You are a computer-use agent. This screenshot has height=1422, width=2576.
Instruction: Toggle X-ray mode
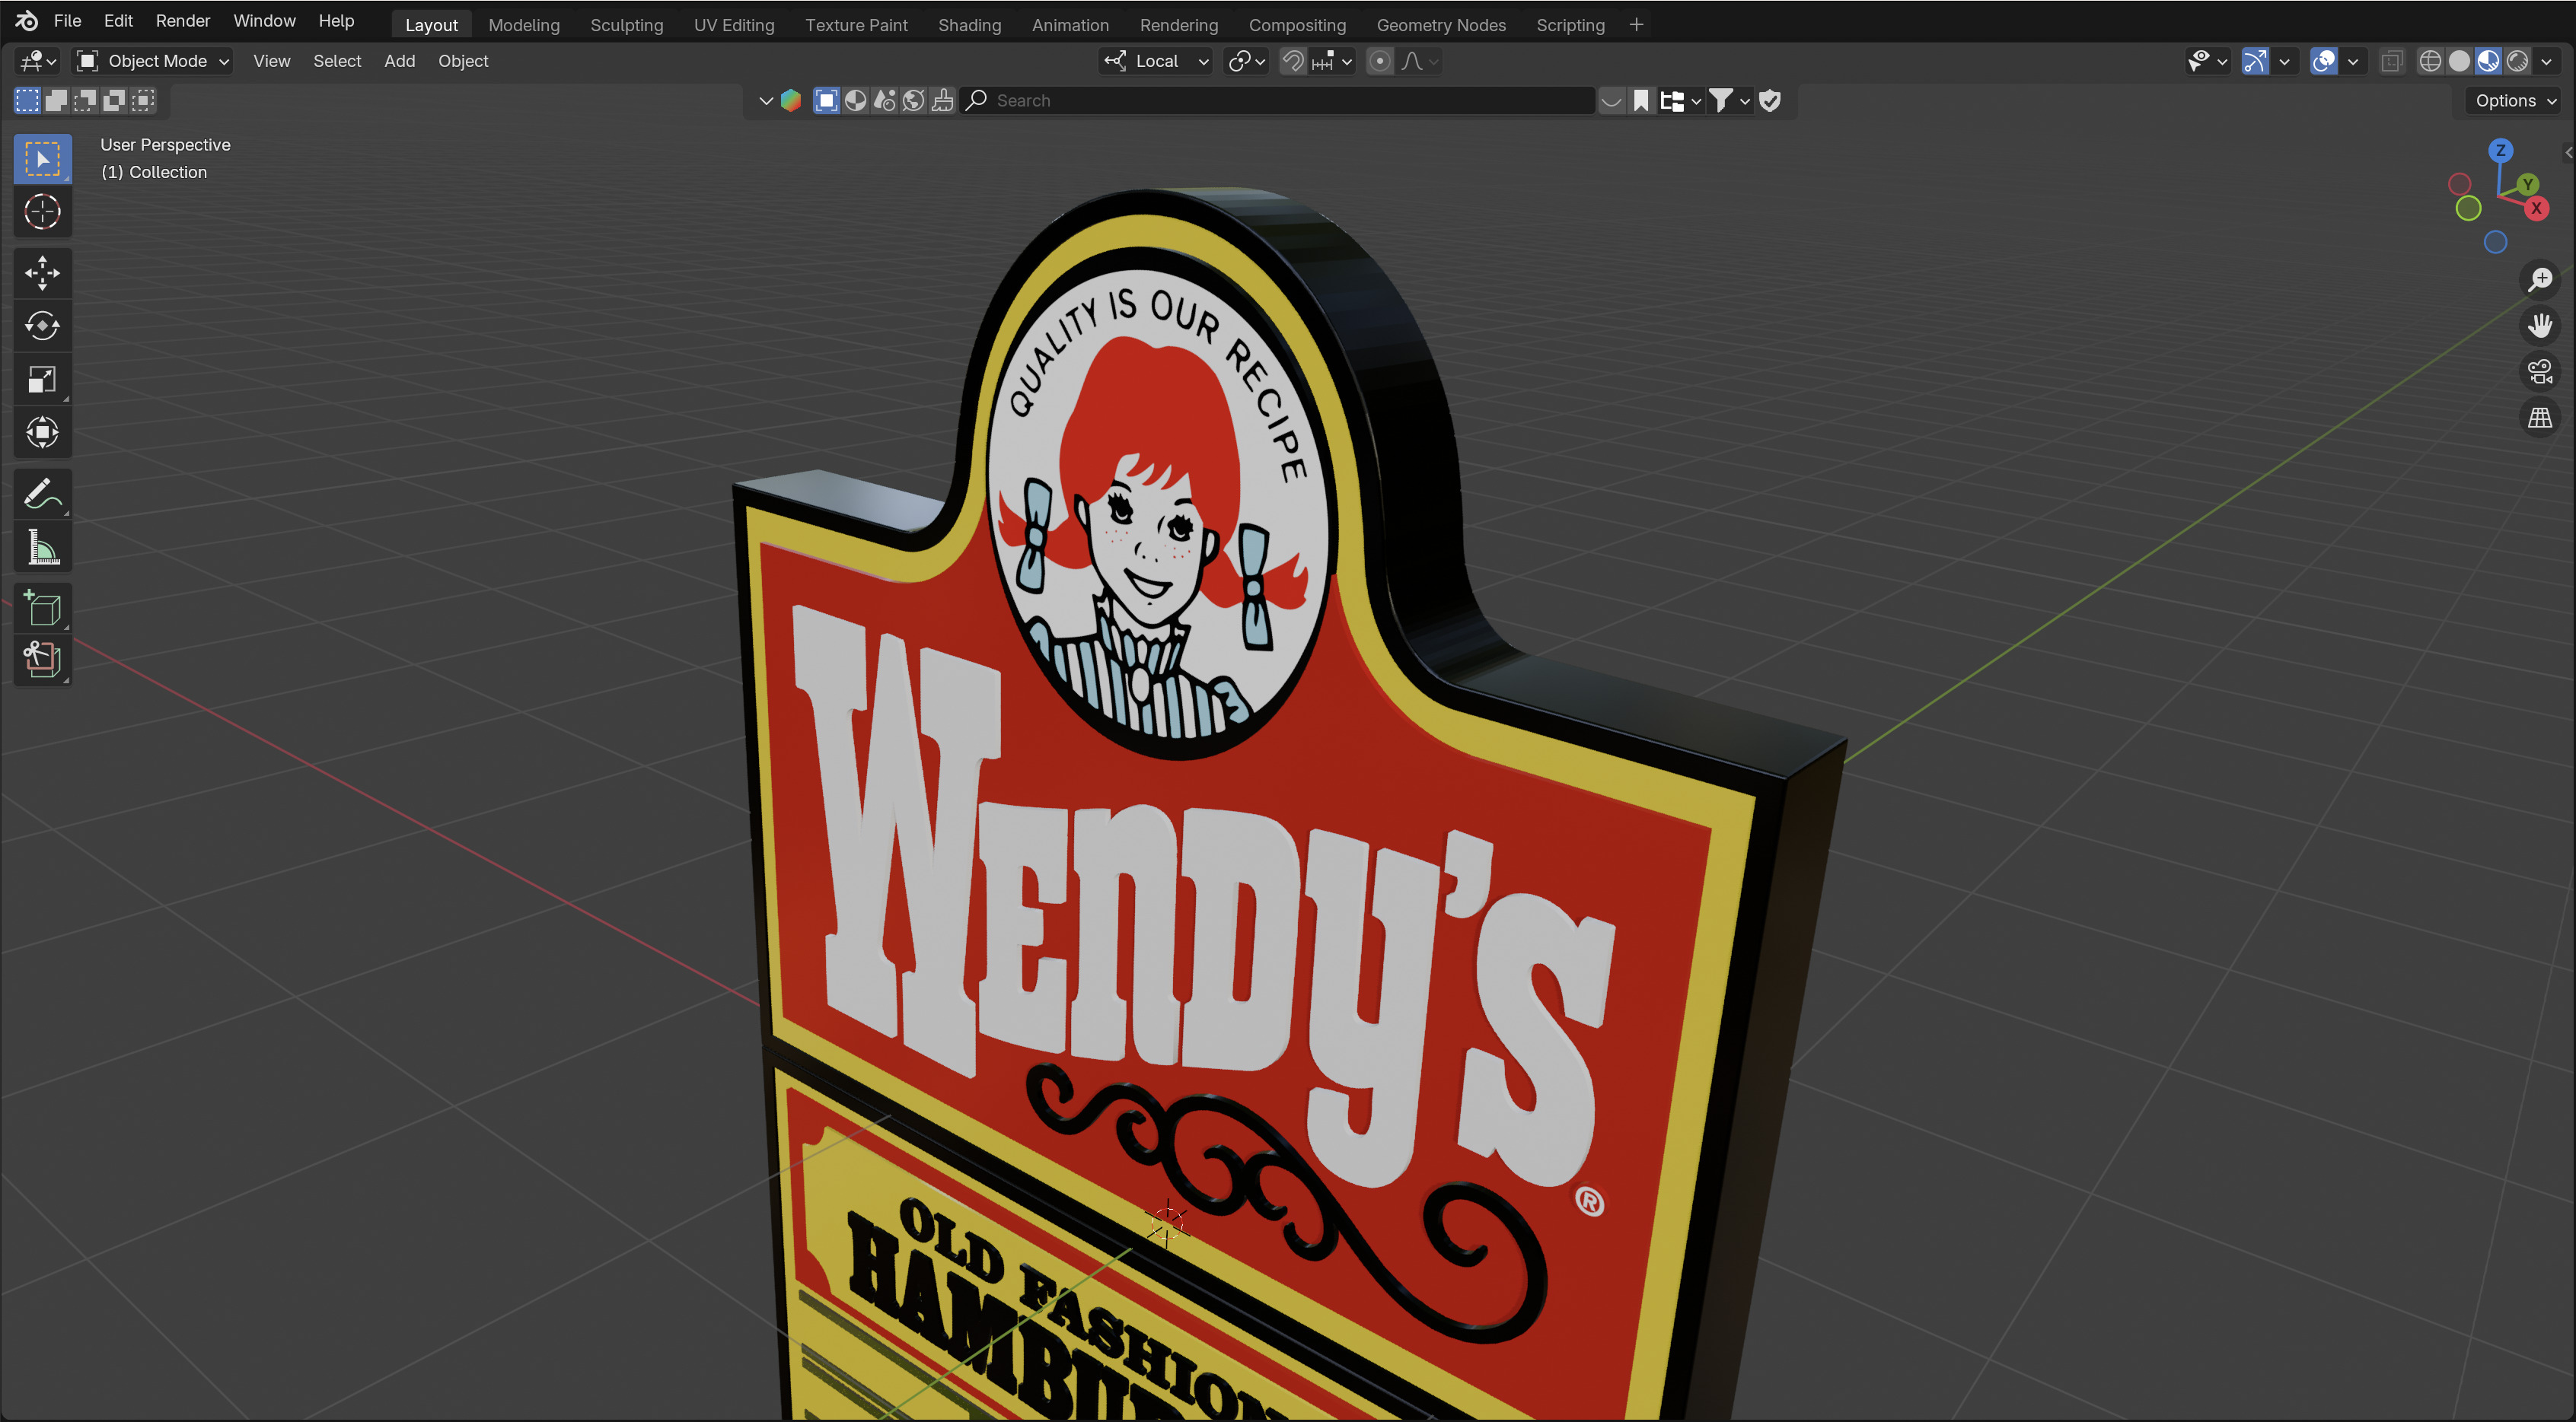coord(2391,61)
